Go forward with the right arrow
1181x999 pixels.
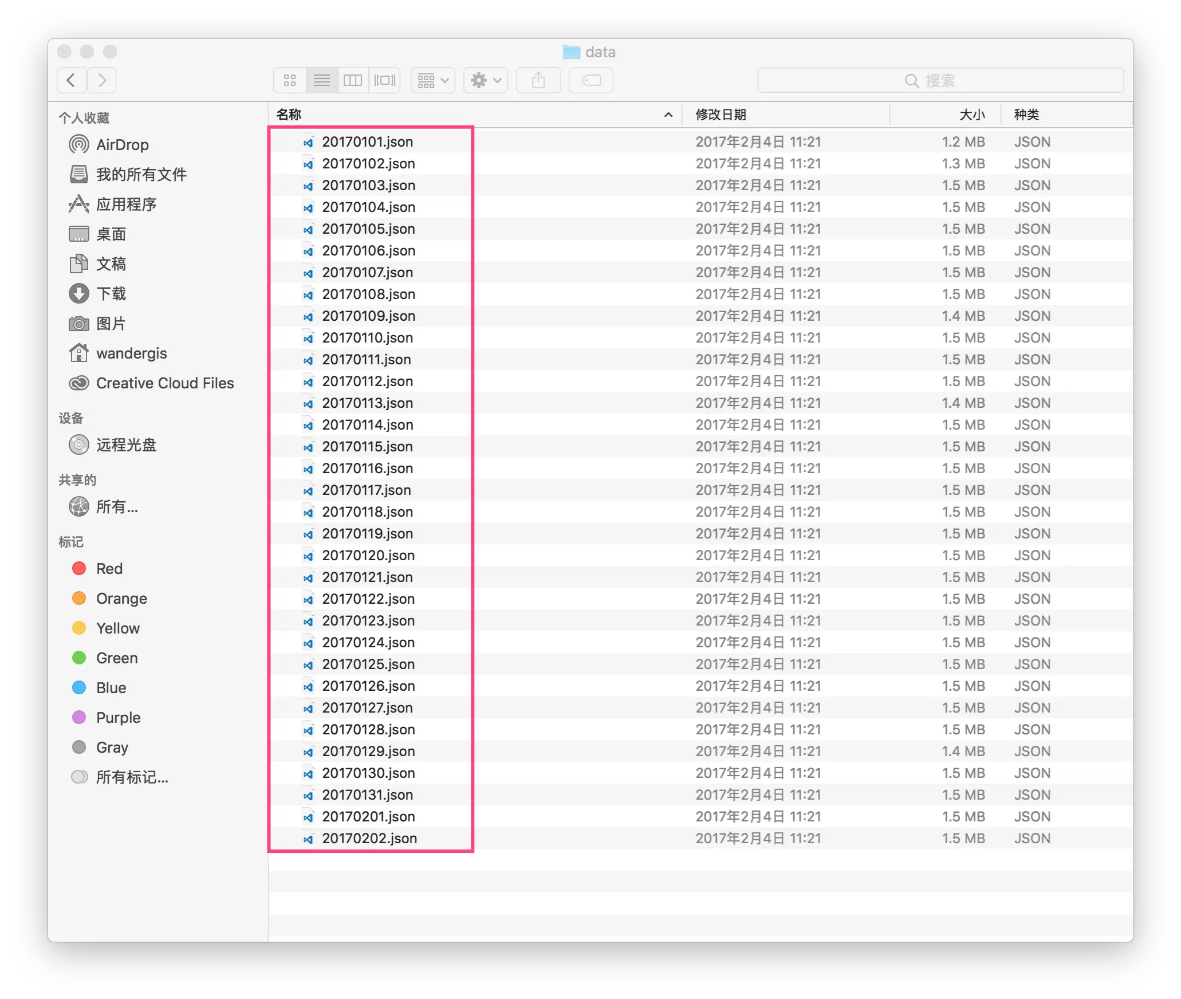pos(102,80)
